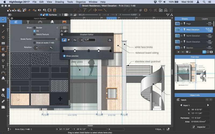The image size is (215, 134).
Task: Click the middle dark stop on gradient bar
Action: click(89, 51)
